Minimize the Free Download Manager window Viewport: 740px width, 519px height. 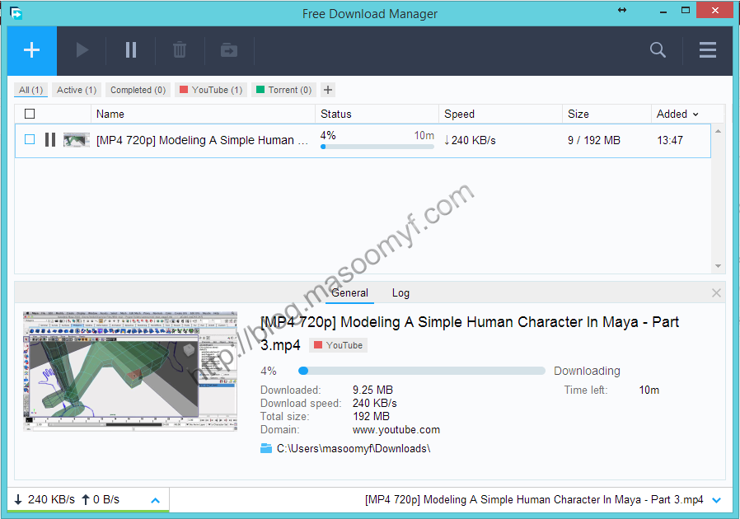(663, 11)
